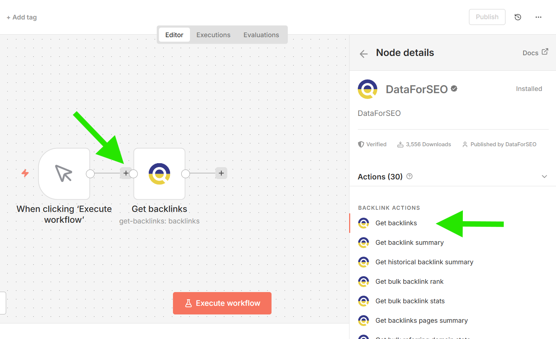This screenshot has height=339, width=556.
Task: Select the Editor tab
Action: pos(174,35)
